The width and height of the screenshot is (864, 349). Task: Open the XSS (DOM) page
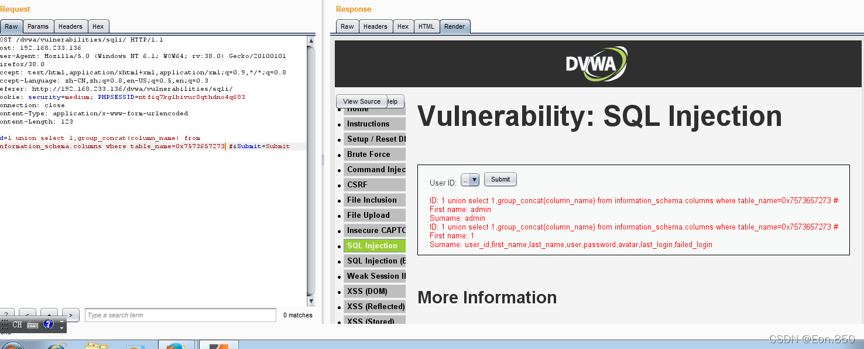point(375,291)
